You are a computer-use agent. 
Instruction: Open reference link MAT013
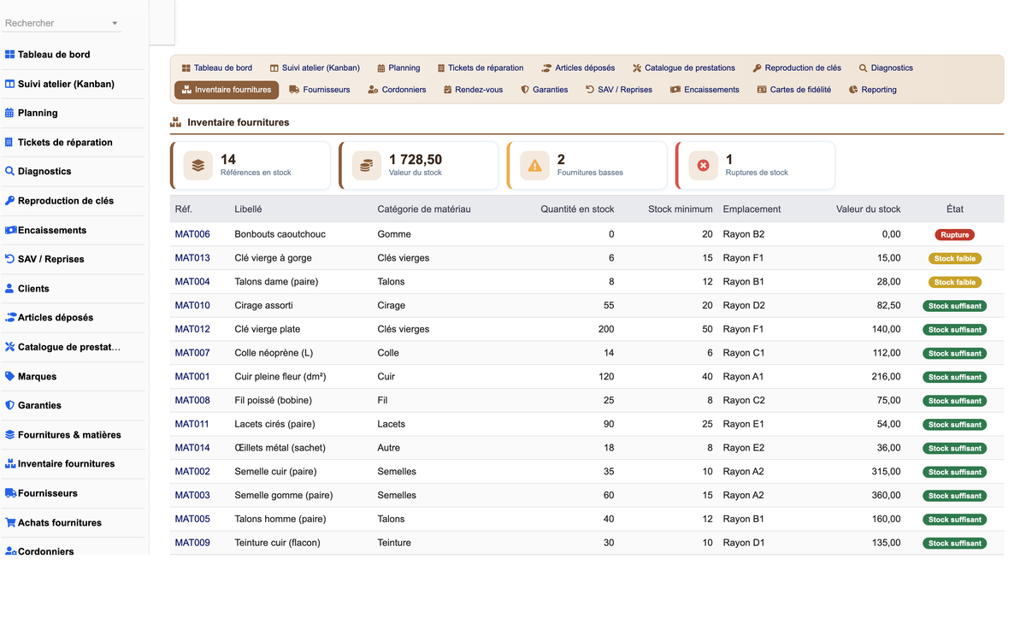(192, 258)
